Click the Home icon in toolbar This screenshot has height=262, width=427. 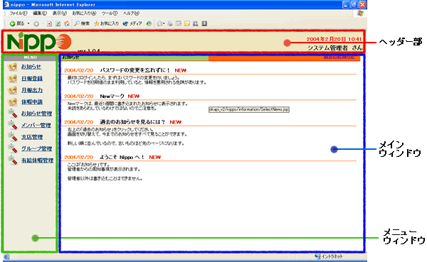point(67,23)
